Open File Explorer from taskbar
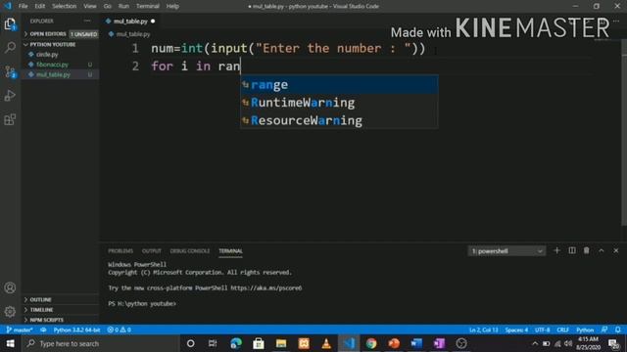 (281, 343)
